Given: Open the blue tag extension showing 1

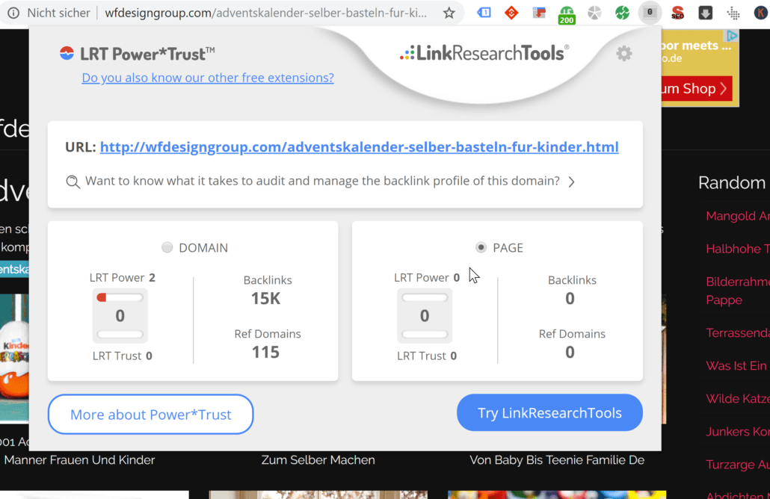Looking at the screenshot, I should (x=484, y=13).
